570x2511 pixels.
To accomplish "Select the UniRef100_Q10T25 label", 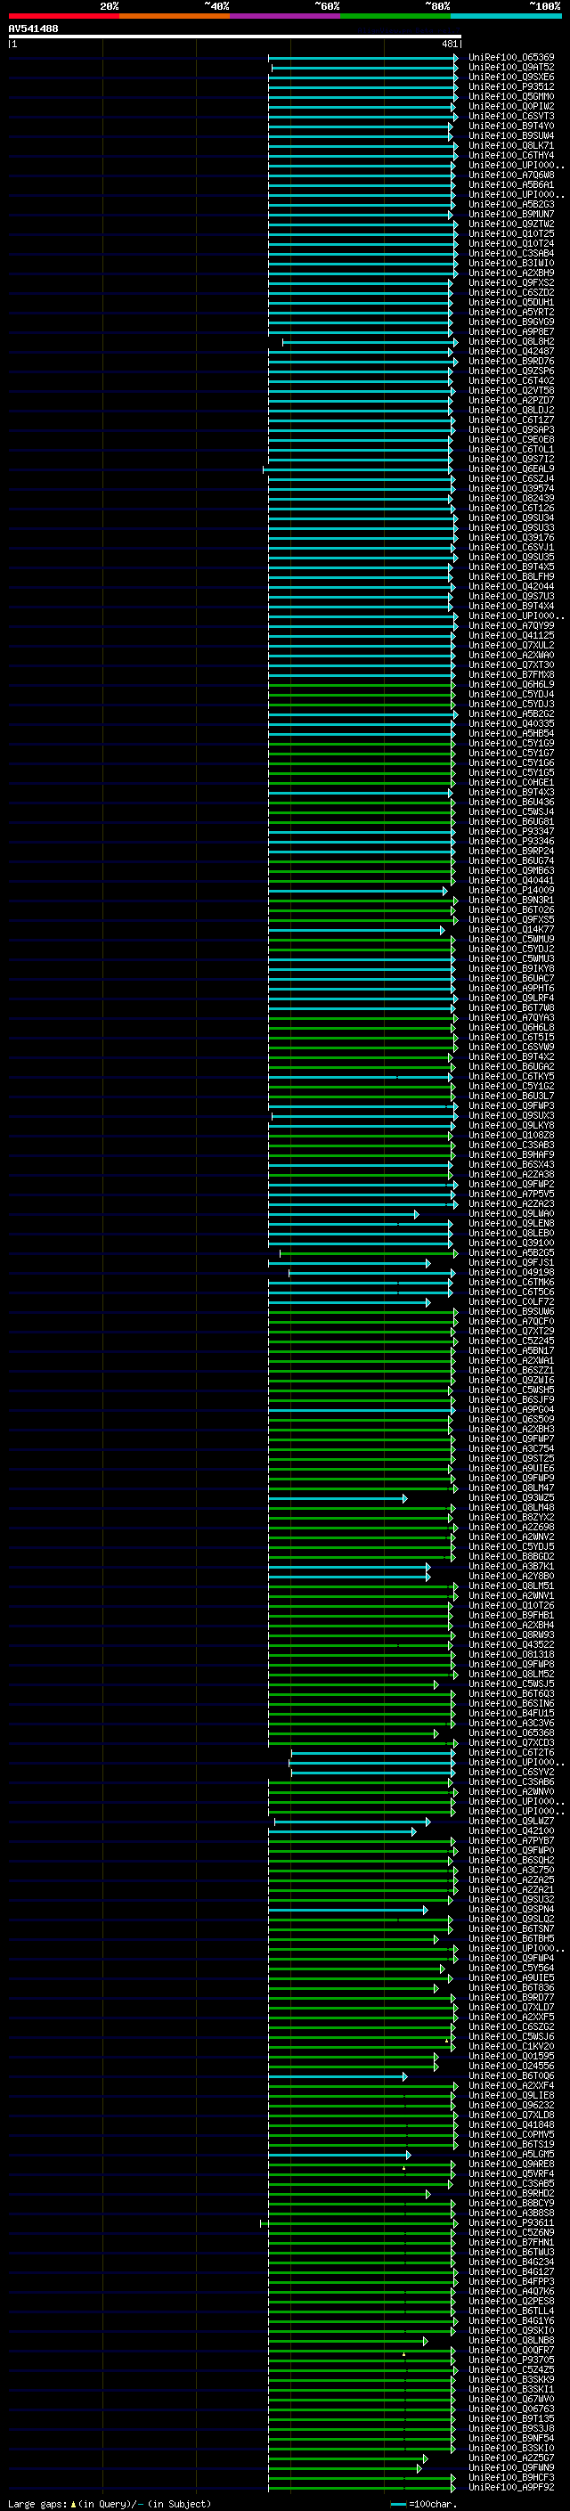I will click(x=511, y=234).
